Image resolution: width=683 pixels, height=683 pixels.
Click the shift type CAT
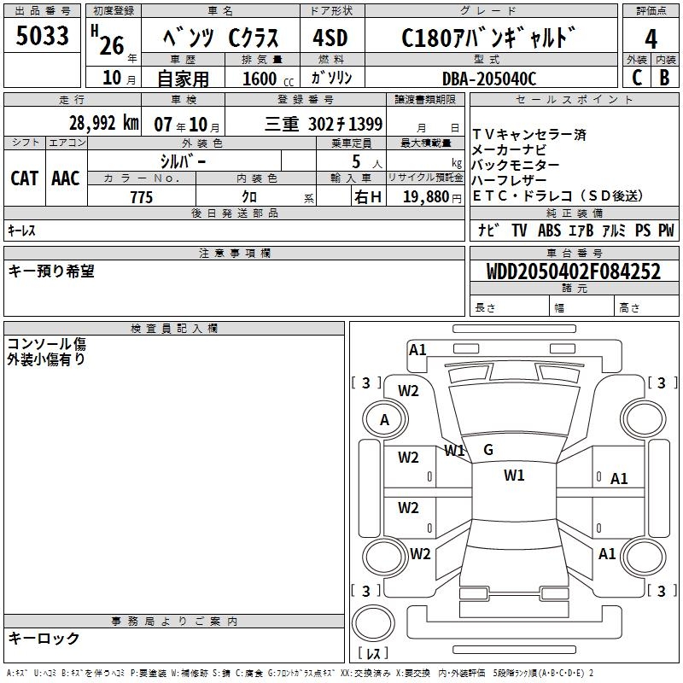(25, 178)
